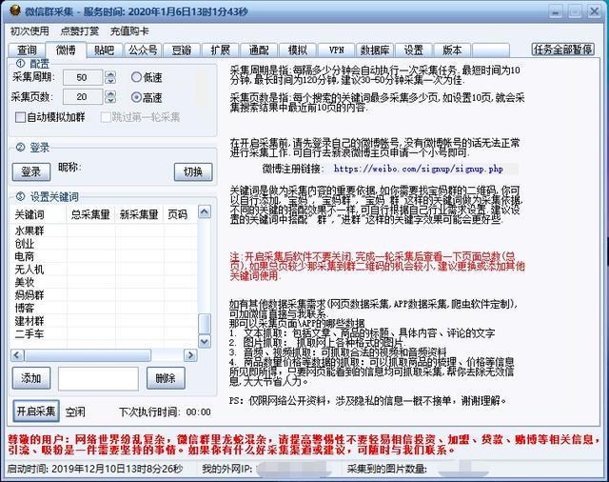609x482 pixels.
Task: Click the 新采集里 column header
Action: click(x=139, y=214)
